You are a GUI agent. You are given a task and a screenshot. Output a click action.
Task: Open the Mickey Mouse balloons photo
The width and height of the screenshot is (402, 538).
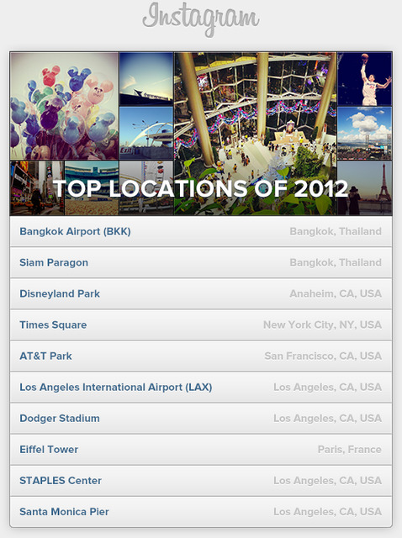tap(65, 106)
